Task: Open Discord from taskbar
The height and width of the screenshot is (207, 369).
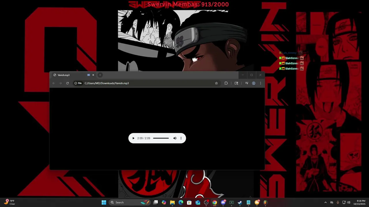Action: (x=223, y=202)
